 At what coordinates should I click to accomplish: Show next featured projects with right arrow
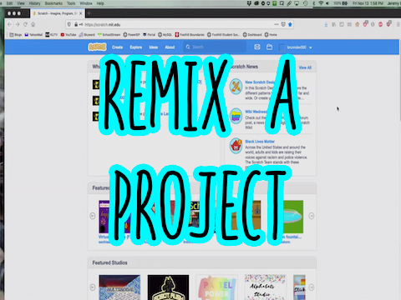(x=312, y=216)
